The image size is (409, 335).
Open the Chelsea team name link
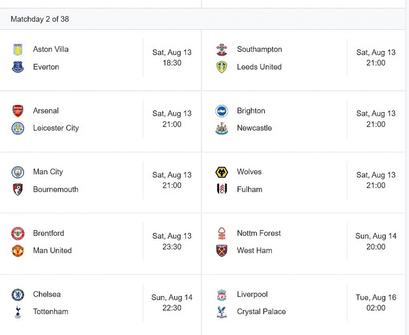pyautogui.click(x=47, y=294)
